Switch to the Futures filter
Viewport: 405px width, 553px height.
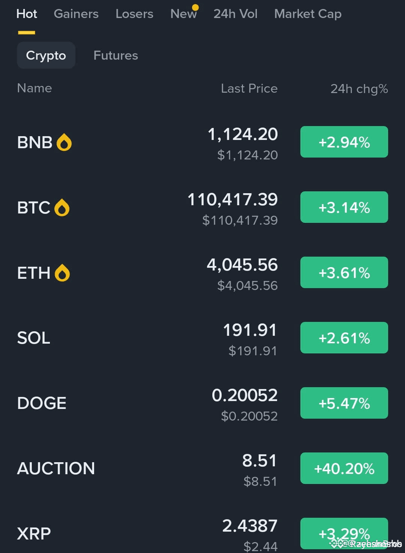point(115,56)
